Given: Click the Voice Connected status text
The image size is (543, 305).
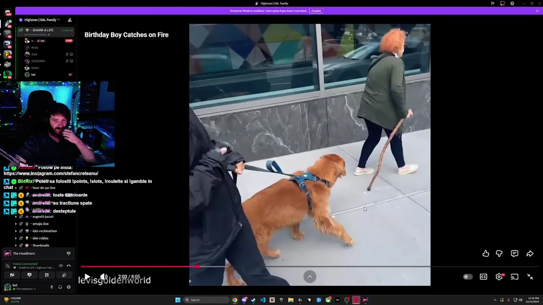Looking at the screenshot, I should coord(25,264).
